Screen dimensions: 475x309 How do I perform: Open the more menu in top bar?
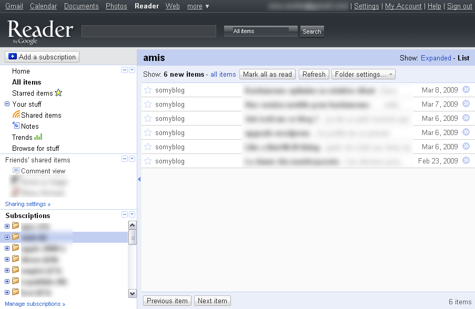pyautogui.click(x=198, y=6)
